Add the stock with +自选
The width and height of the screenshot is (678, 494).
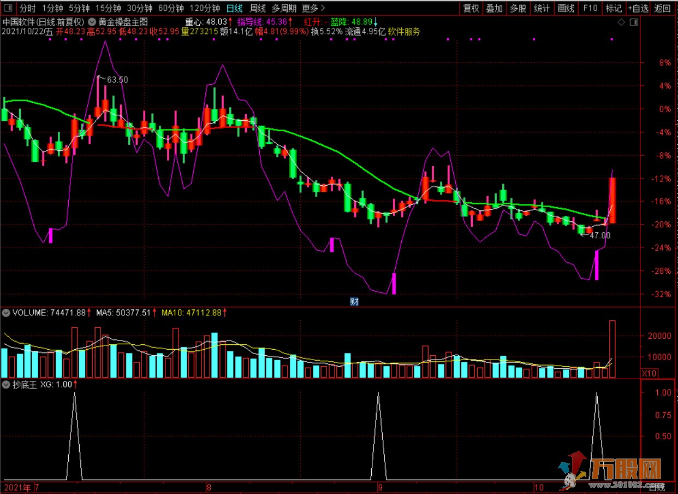coord(638,8)
